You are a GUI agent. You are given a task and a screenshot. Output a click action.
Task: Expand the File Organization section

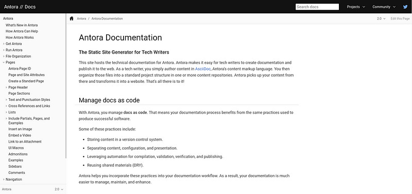click(4, 57)
